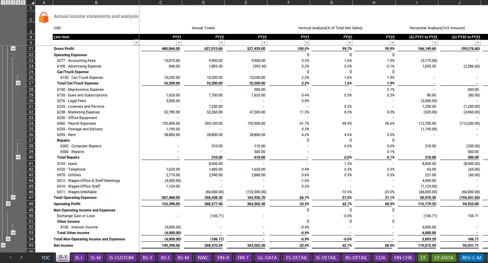Switch to the green CF sheet tab

pyautogui.click(x=423, y=258)
